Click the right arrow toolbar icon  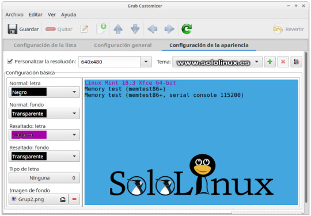pyautogui.click(x=169, y=29)
